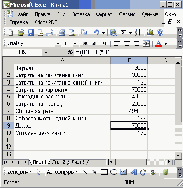Image resolution: width=183 pixels, height=188 pixels.
Task: Expand the Name Box dropdown arrow
Action: coord(46,53)
